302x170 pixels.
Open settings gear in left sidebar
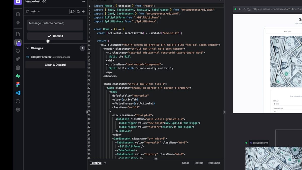pyautogui.click(x=18, y=110)
